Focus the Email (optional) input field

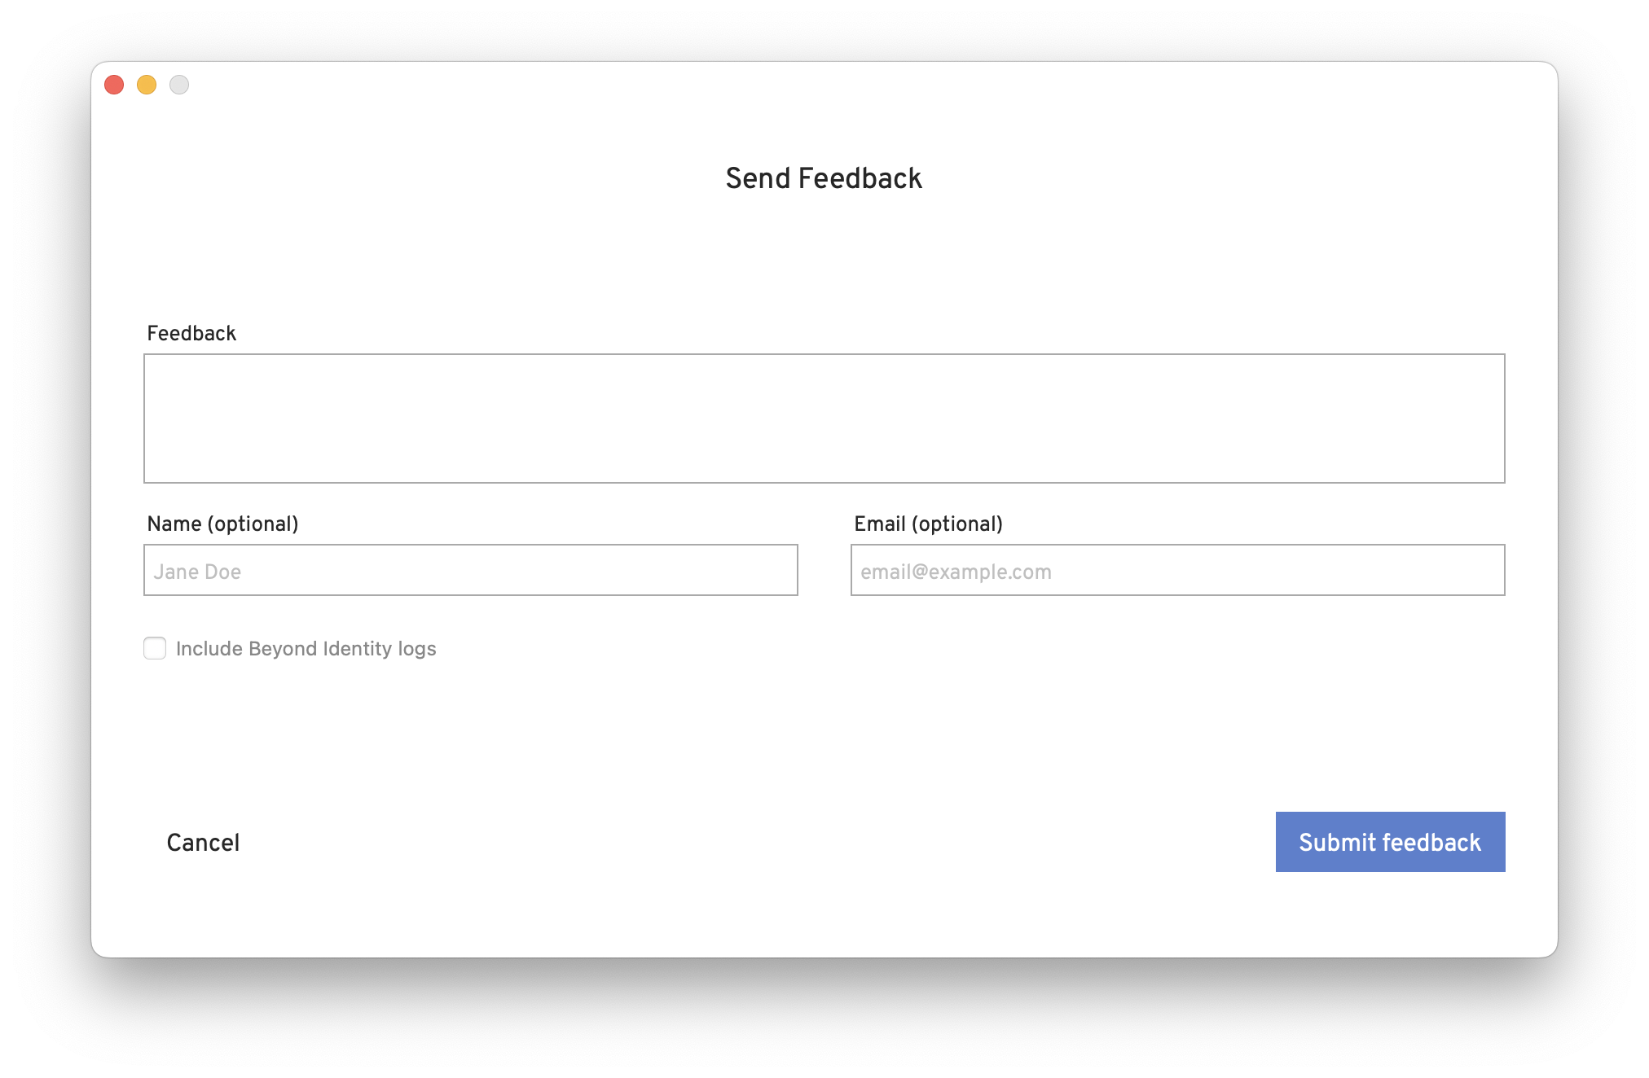coord(1177,570)
